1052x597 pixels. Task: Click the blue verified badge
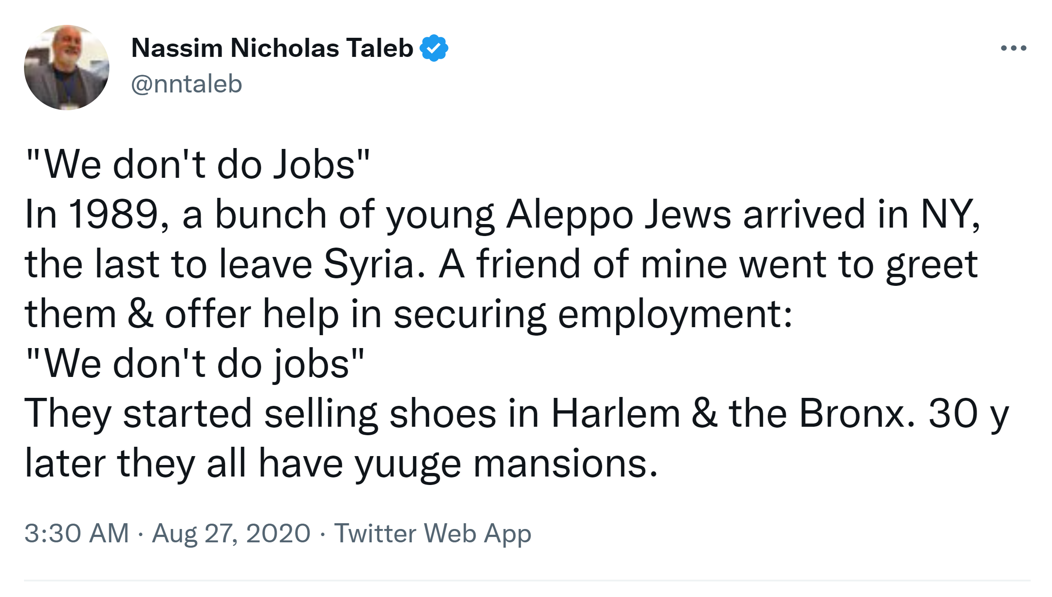tap(434, 48)
